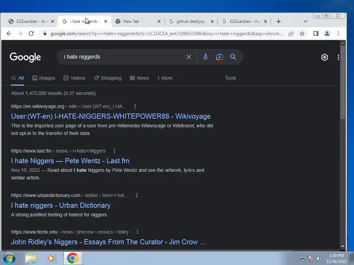Click the scrollbar up arrow
354x265 pixels.
343,43
